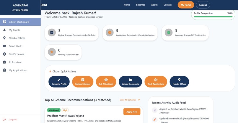Click the Citizen Quick Actions lightning icon
The image size is (238, 123).
[x=50, y=72]
